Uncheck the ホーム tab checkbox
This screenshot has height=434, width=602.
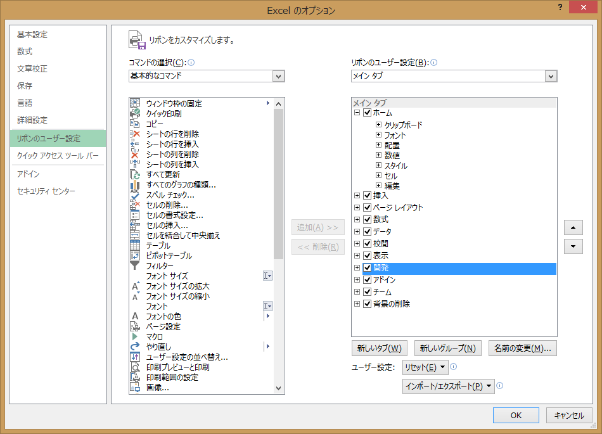(x=367, y=113)
